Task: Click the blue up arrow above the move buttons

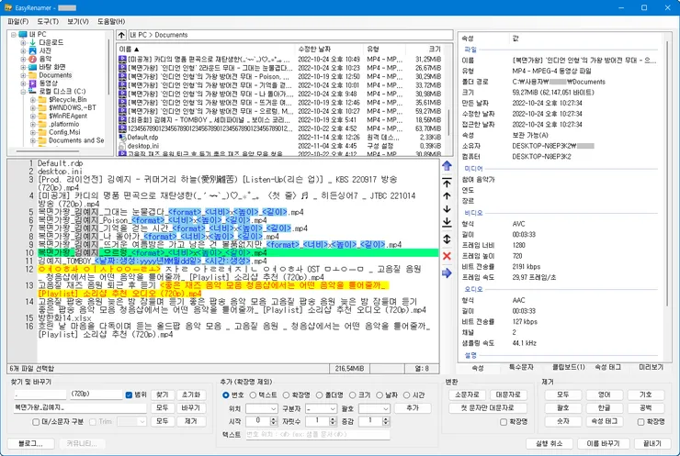Action: pyautogui.click(x=447, y=165)
